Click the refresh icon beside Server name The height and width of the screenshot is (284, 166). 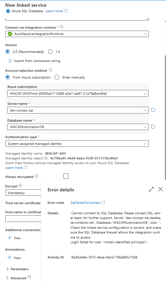pos(153,110)
